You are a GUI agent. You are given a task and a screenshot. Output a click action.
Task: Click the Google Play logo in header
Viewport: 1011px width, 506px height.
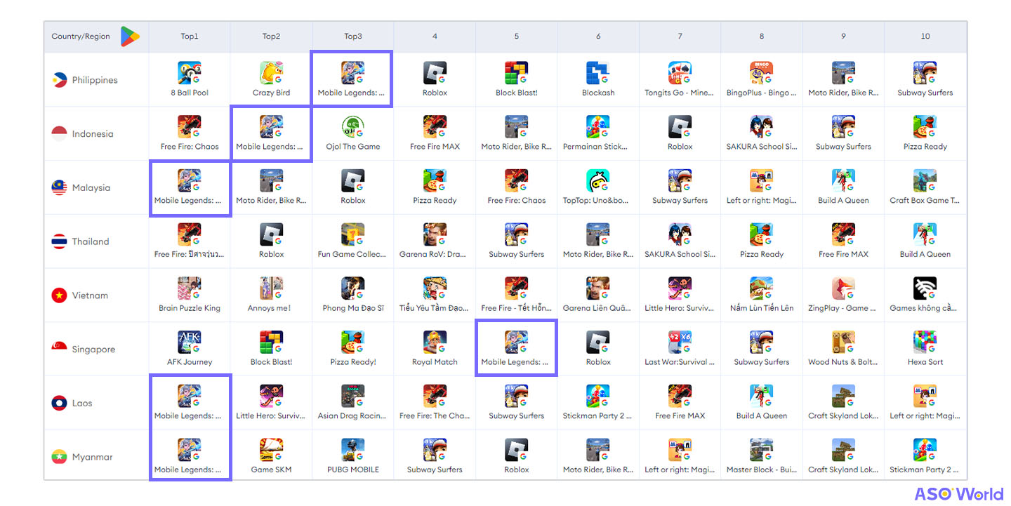point(130,36)
